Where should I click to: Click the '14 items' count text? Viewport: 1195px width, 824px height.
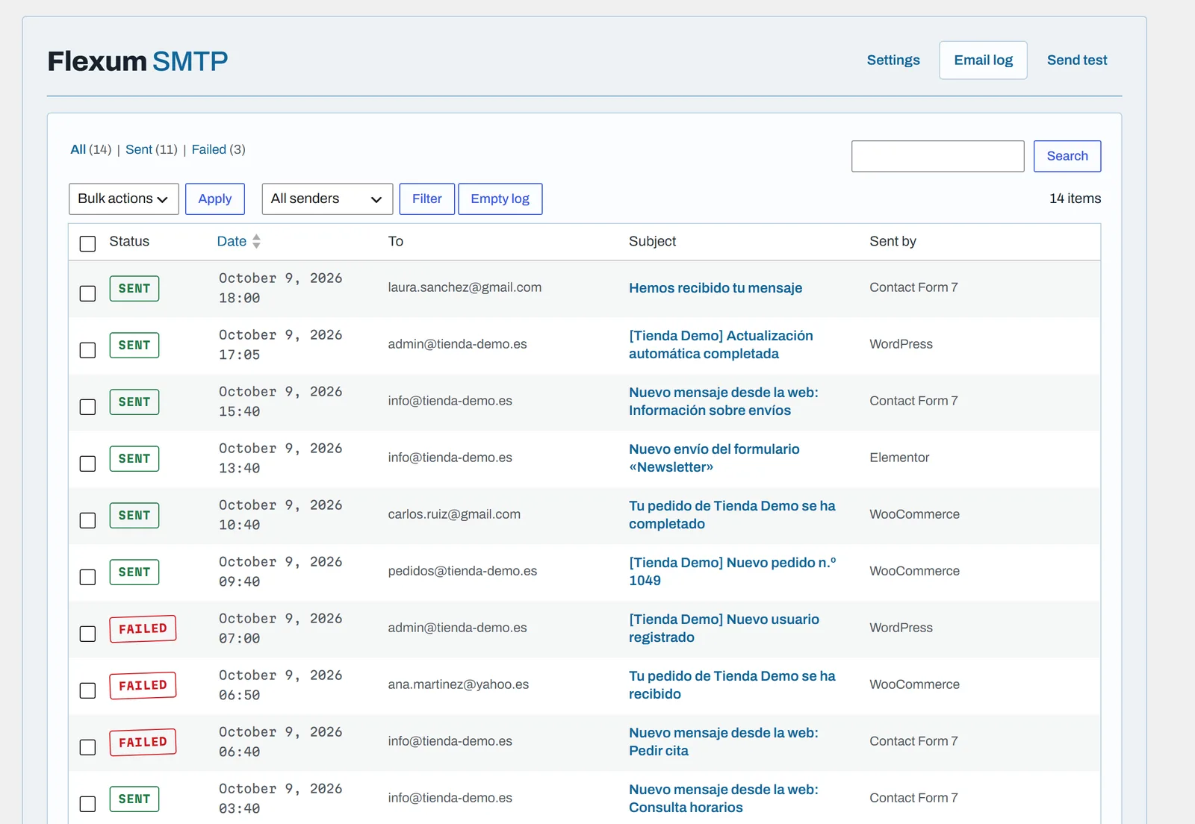pyautogui.click(x=1075, y=199)
